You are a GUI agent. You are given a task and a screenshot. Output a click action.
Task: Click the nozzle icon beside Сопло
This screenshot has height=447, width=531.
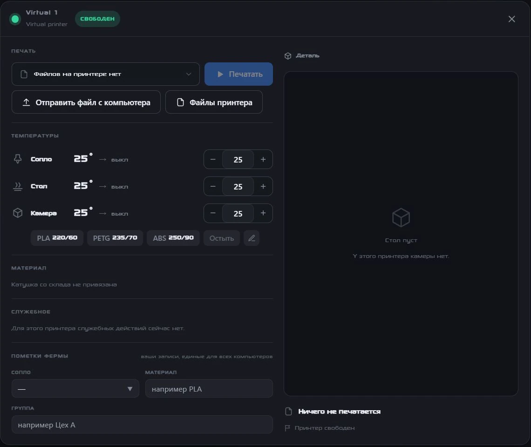[18, 159]
